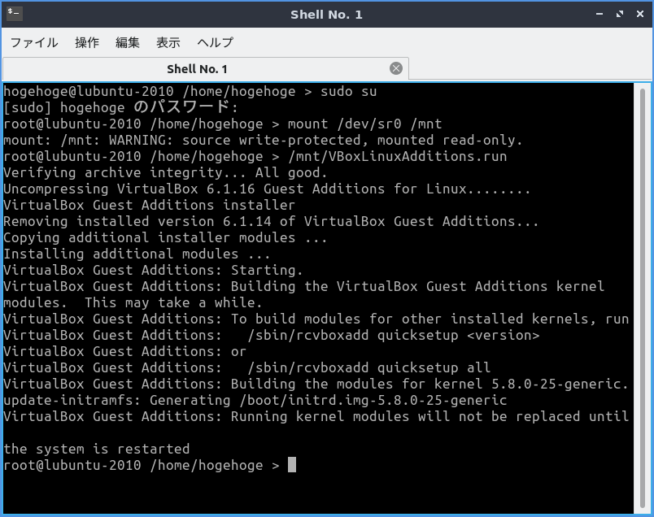Close the Shell No. 1 window

click(640, 14)
